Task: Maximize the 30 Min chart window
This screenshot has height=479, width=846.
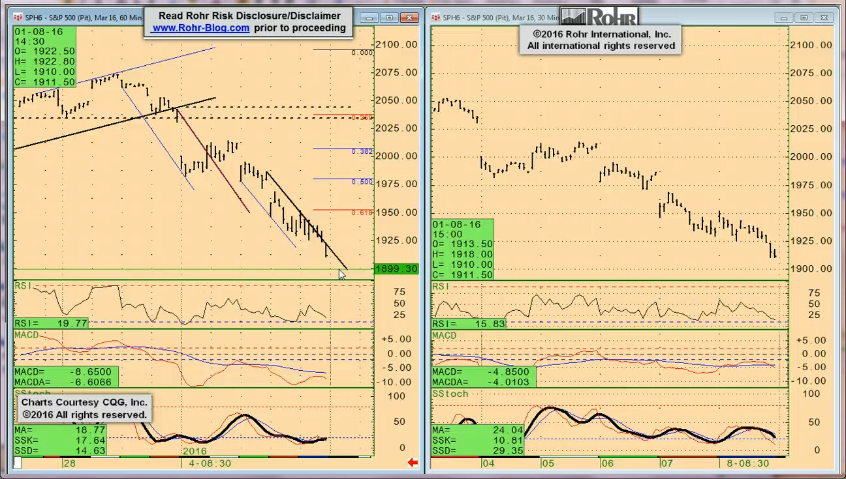Action: tap(804, 18)
